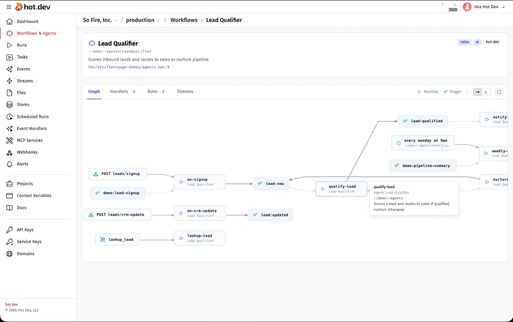Select the lead:qualified event node
513x322 pixels.
click(423, 121)
